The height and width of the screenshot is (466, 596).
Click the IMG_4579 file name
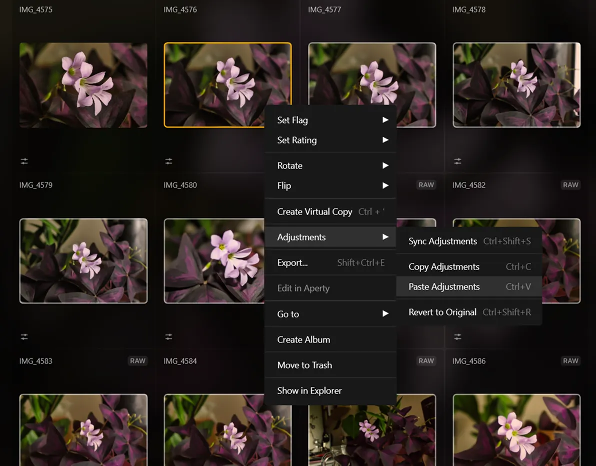pos(36,185)
